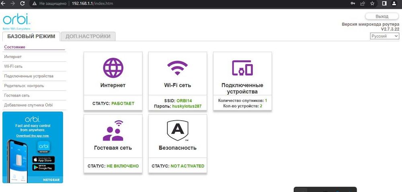Open saved passwords key icon

click(x=353, y=4)
